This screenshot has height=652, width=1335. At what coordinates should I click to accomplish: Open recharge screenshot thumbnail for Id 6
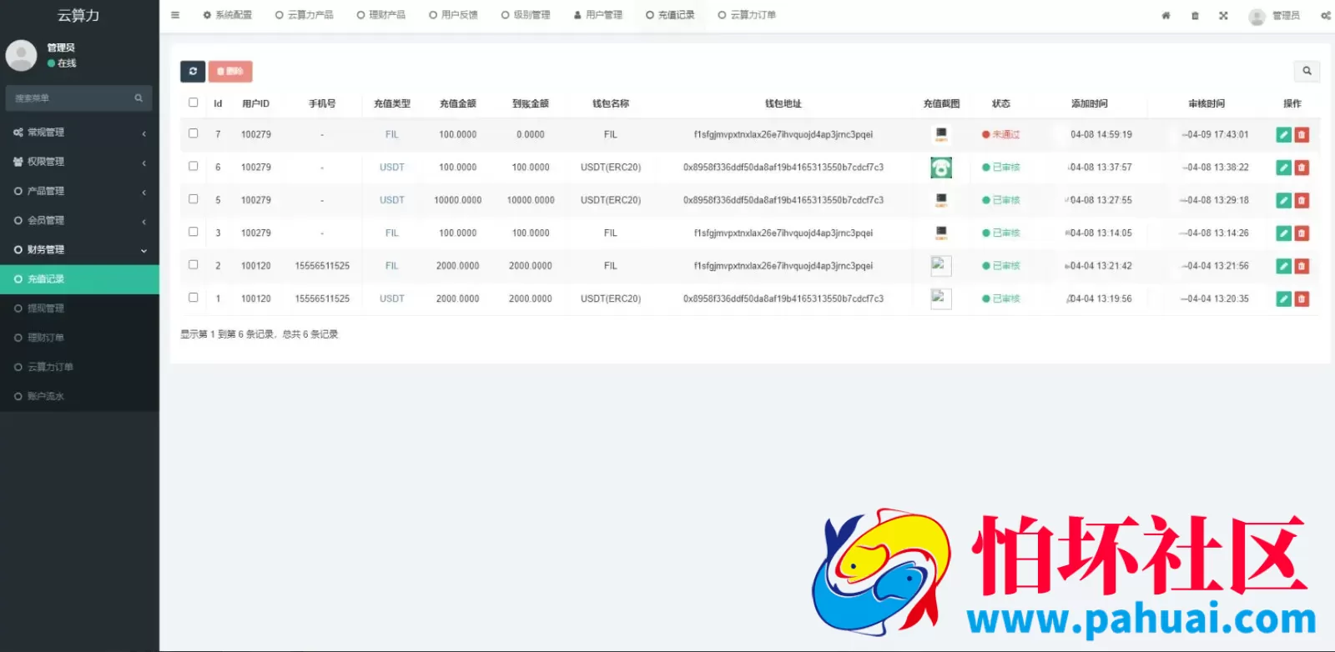click(x=941, y=168)
